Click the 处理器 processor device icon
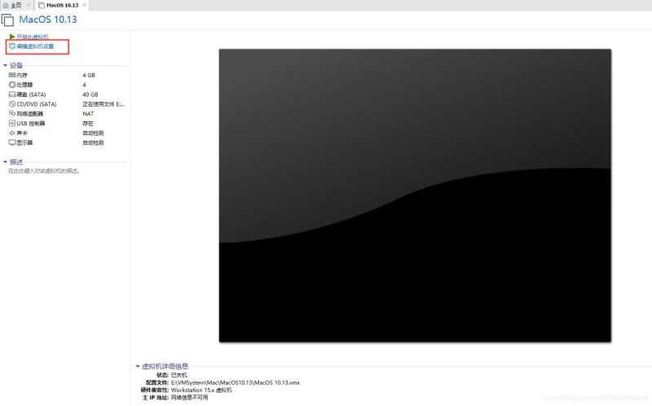652x406 pixels. pos(12,85)
